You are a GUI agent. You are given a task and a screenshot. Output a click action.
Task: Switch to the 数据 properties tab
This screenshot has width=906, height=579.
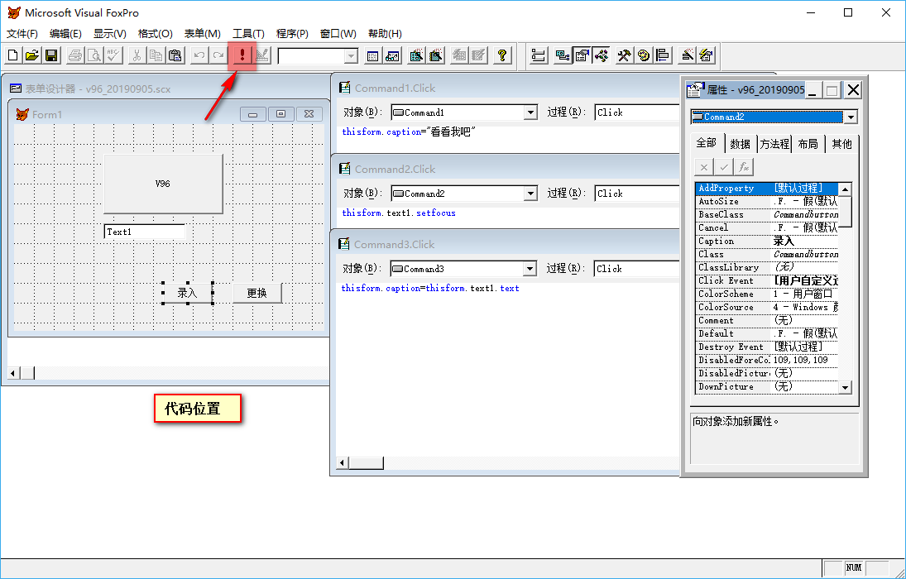click(740, 144)
